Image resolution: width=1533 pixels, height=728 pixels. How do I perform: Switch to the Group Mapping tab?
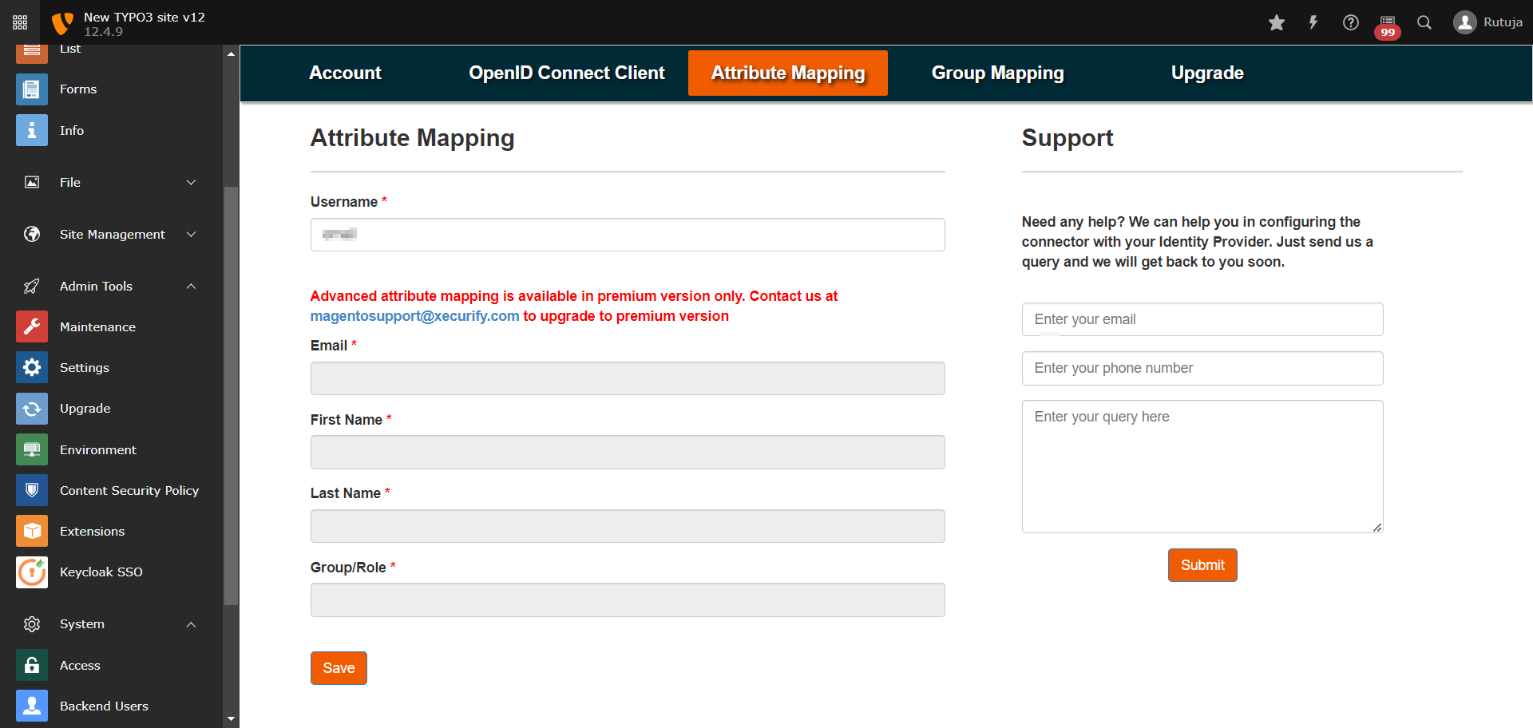tap(997, 73)
